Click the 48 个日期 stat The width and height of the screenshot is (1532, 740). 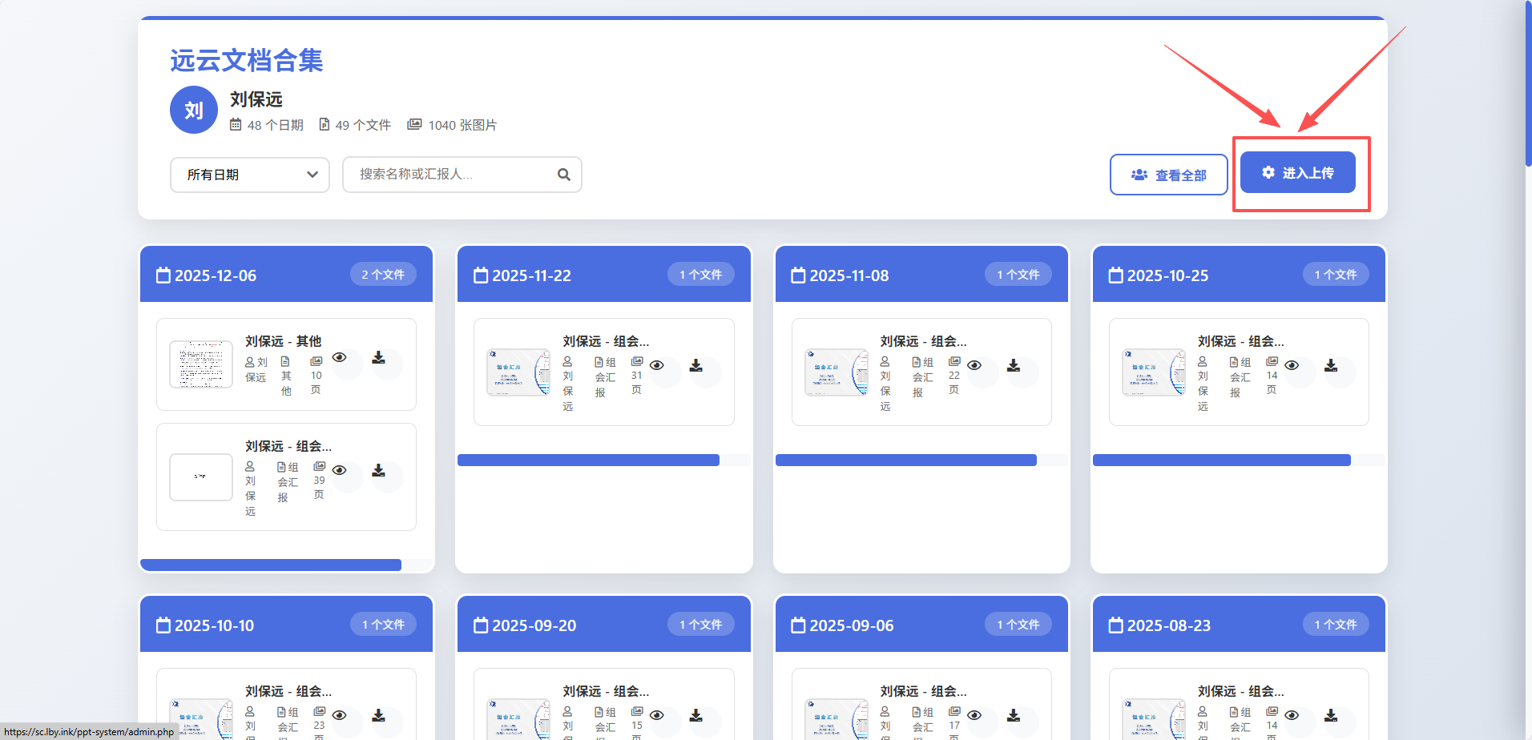point(267,125)
